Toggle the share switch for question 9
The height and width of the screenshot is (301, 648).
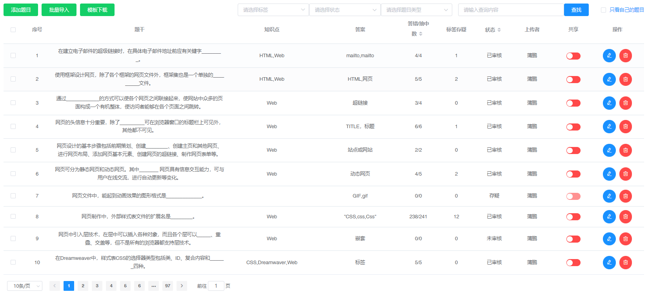(x=573, y=239)
